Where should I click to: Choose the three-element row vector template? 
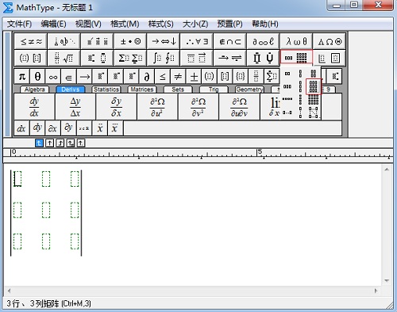pyautogui.click(x=287, y=86)
